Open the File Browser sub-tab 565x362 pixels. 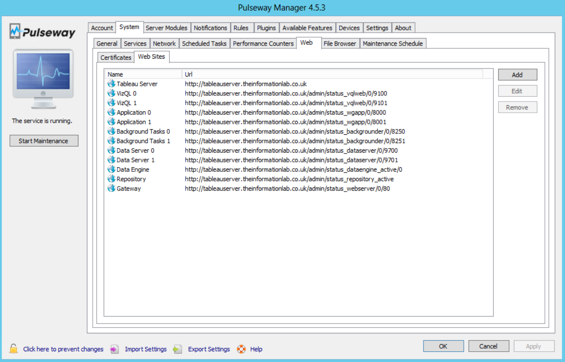[x=340, y=43]
